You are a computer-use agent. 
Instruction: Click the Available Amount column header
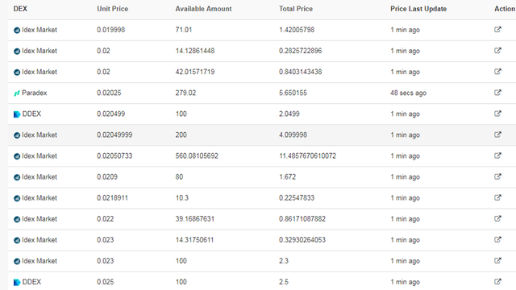click(203, 9)
